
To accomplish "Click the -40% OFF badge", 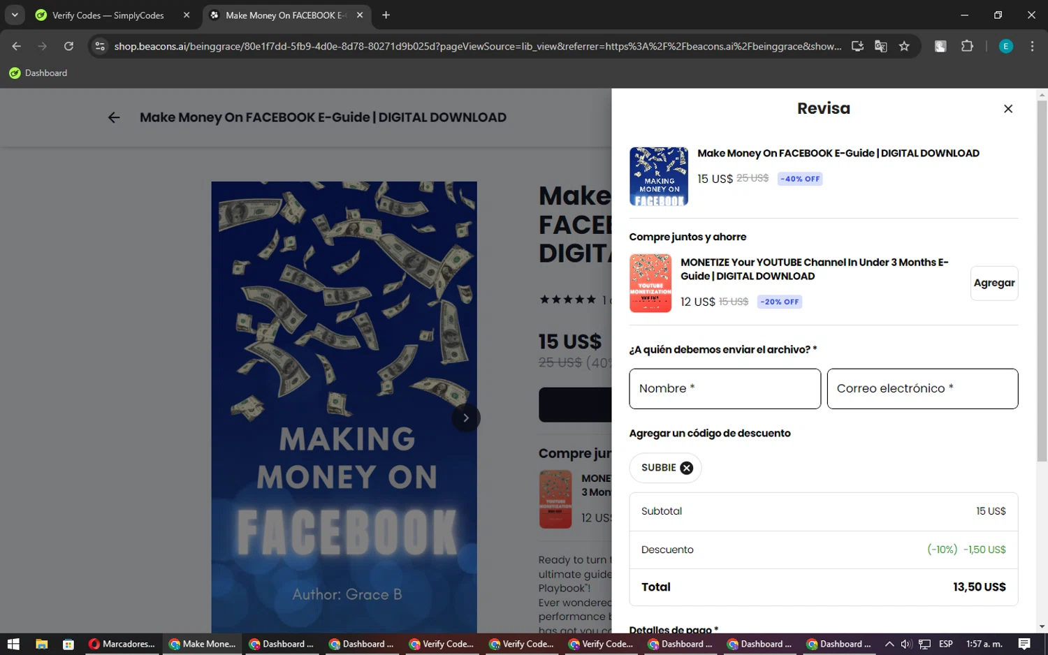I will point(800,179).
